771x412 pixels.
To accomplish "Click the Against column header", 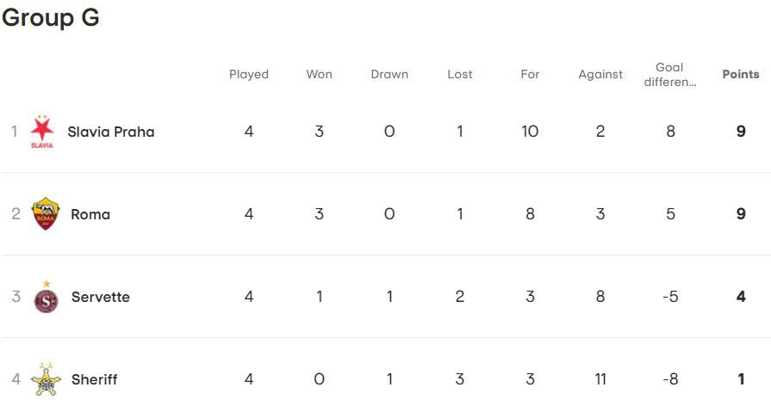I will click(x=600, y=74).
